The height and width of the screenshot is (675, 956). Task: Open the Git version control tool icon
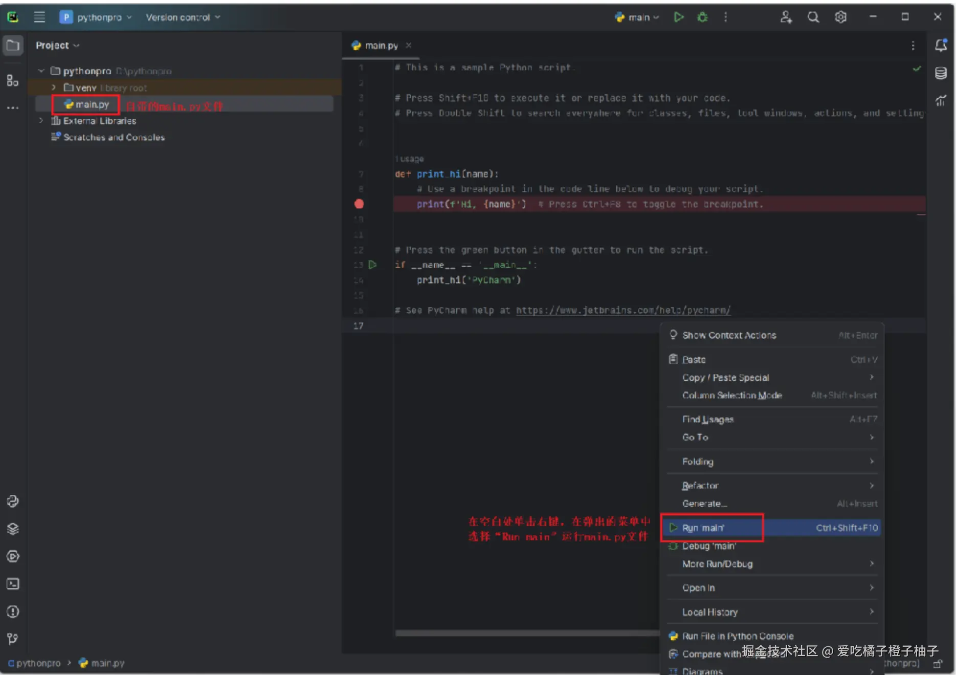pyautogui.click(x=13, y=639)
